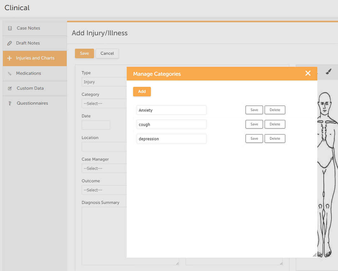Close the Manage Categories dialog
338x271 pixels.
[x=308, y=73]
